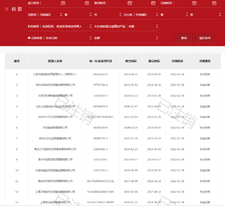Open manager name link in row 12
The image size is (225, 206).
55,192
